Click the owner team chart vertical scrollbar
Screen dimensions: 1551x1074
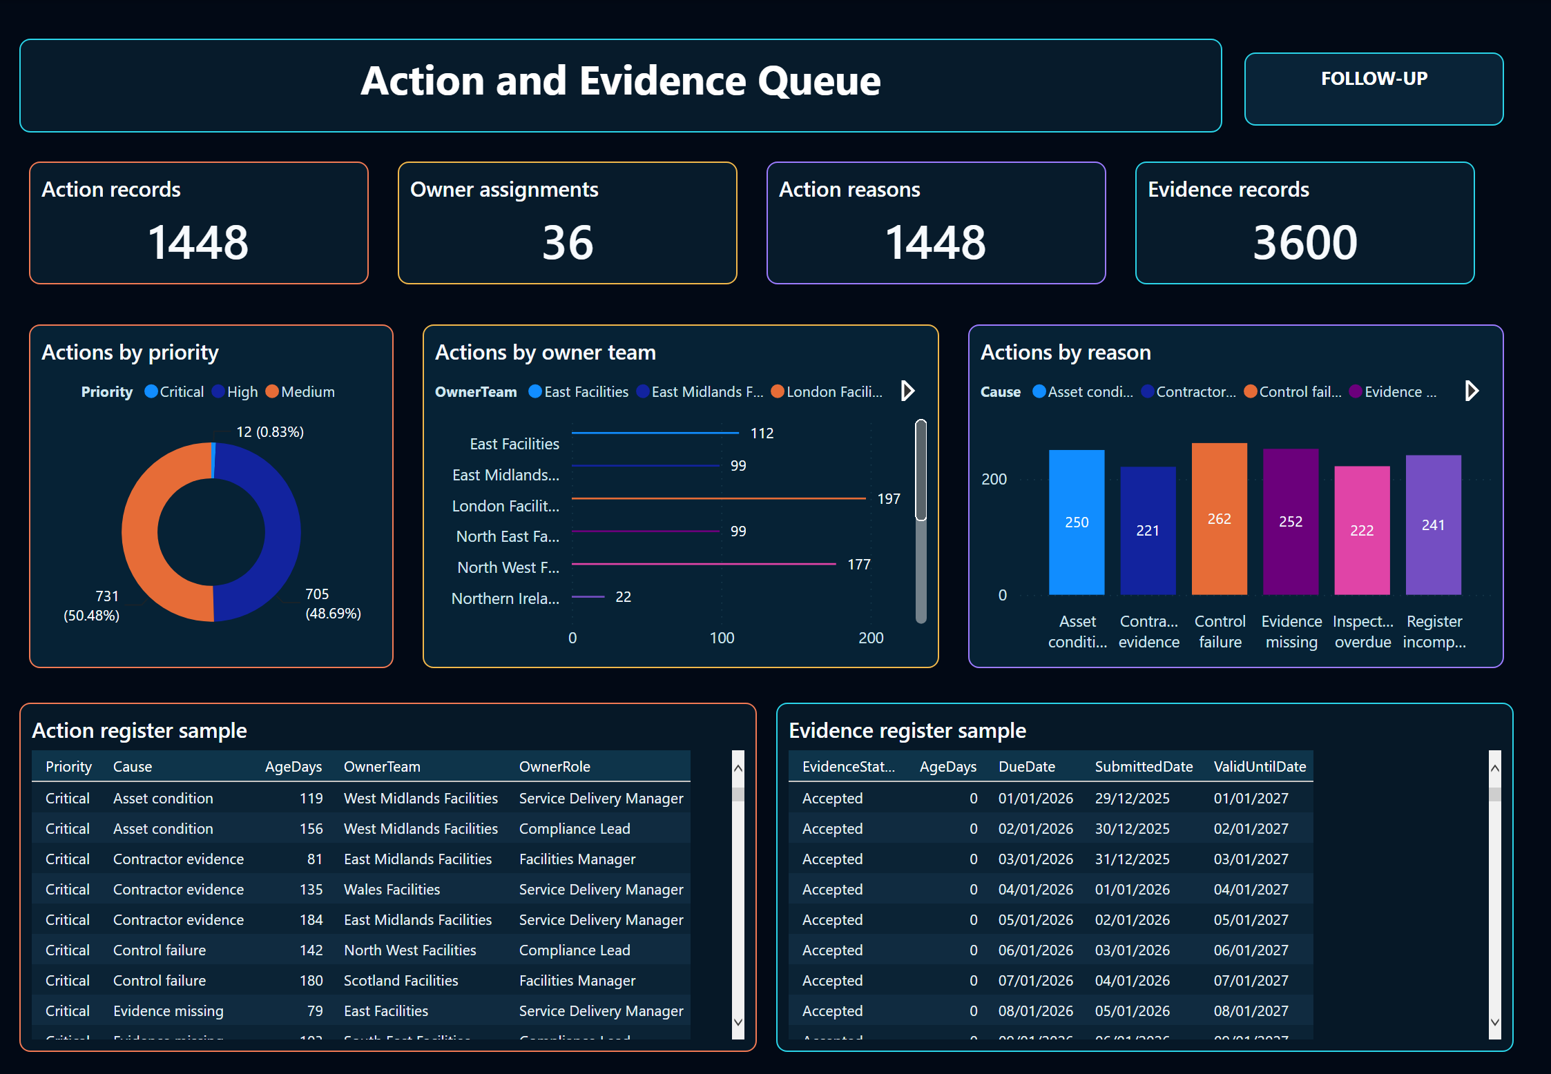(x=921, y=470)
